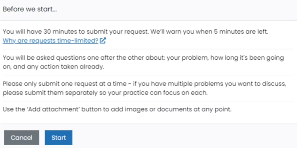Dismiss the dialog with the Cancel button
Image resolution: width=297 pixels, height=148 pixels.
pos(21,138)
